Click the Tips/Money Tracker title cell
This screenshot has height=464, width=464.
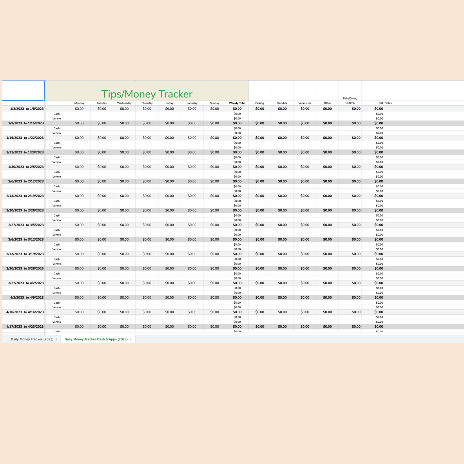tap(147, 94)
